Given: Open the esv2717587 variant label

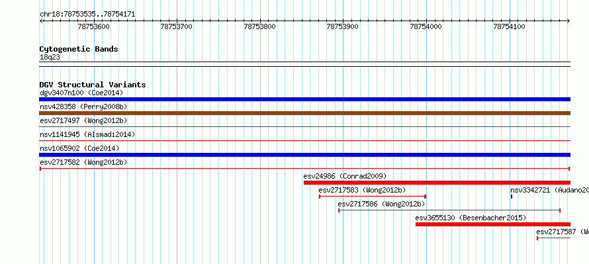Looking at the screenshot, I should click(563, 232).
